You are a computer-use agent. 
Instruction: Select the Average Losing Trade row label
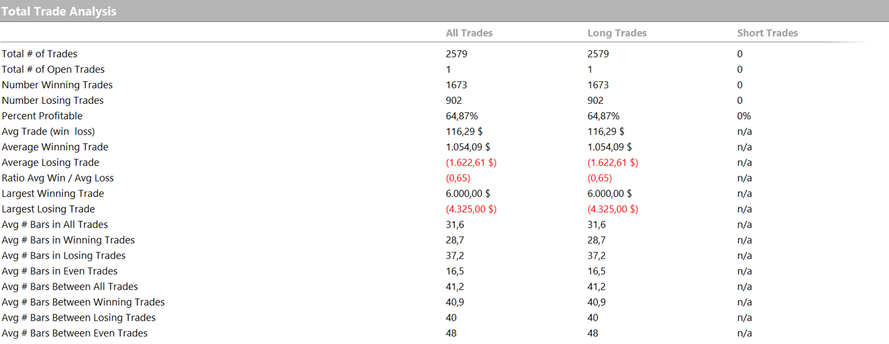[x=50, y=163]
